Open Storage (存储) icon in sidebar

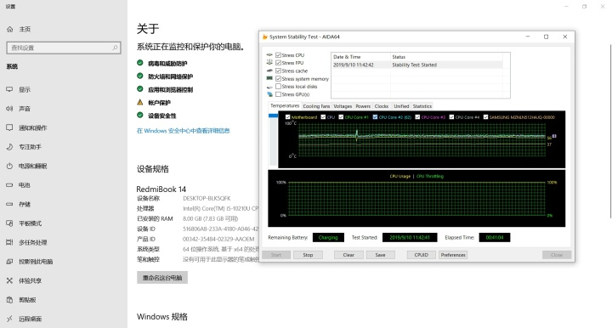tap(9, 205)
